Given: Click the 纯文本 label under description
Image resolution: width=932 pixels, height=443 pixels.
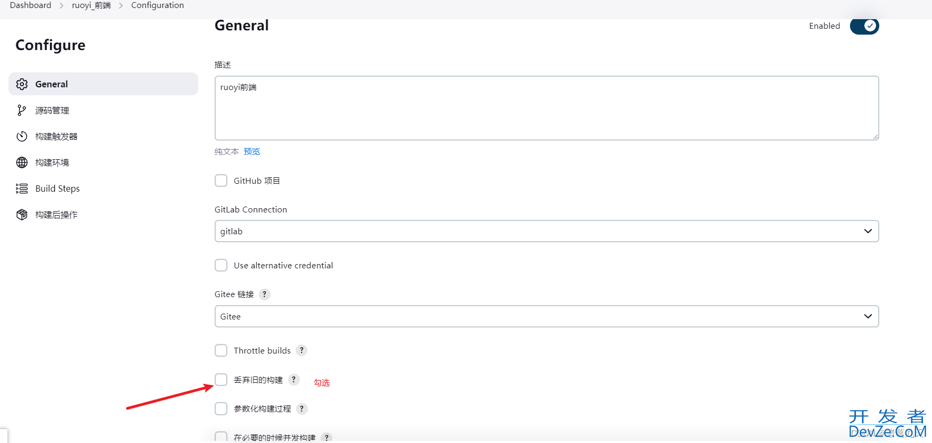Looking at the screenshot, I should click(x=226, y=152).
